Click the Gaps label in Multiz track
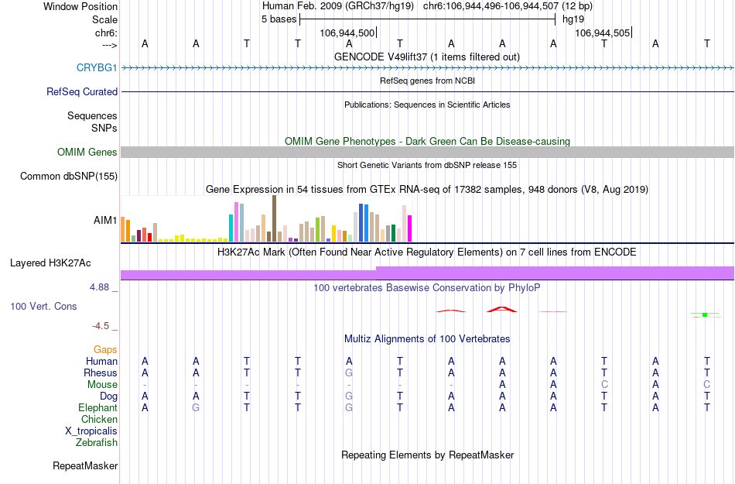Viewport: 735px width, 484px height. point(105,349)
